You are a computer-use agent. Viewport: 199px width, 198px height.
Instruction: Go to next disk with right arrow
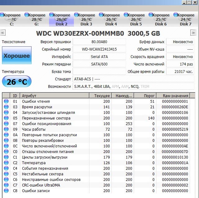[x=193, y=33]
